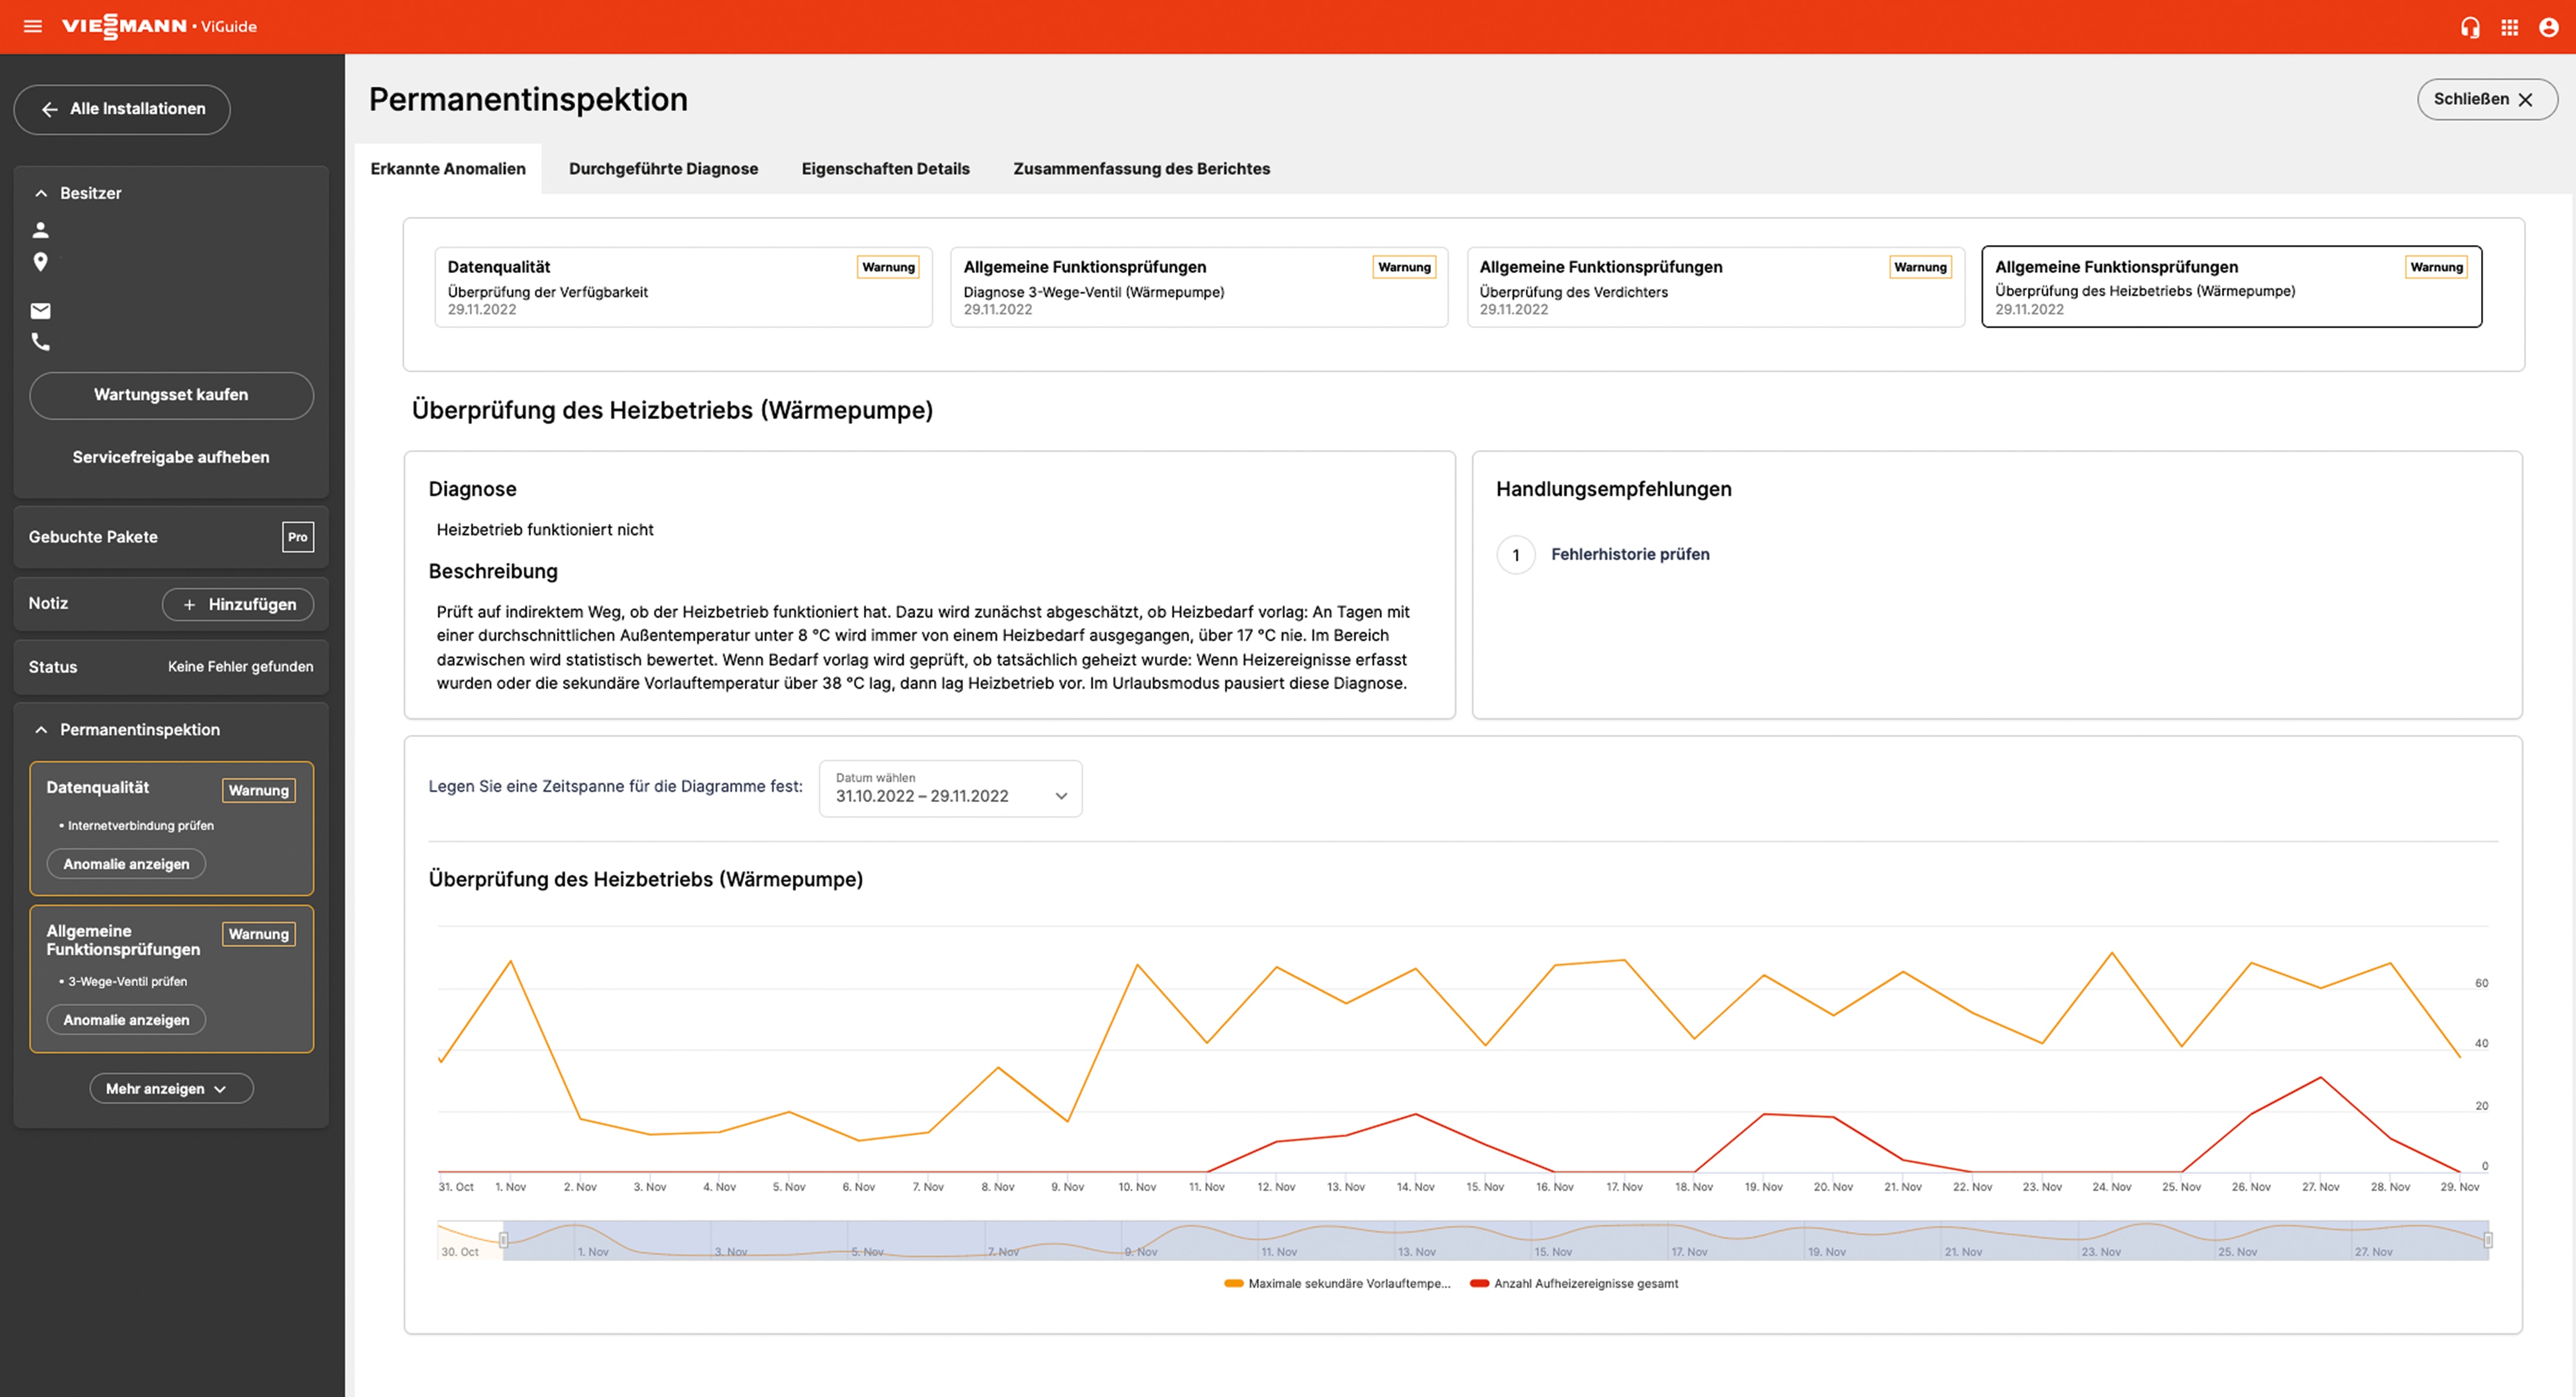Screen dimensions: 2576x1397
Task: Expand Mehr anzeigen in the sidebar
Action: (171, 1088)
